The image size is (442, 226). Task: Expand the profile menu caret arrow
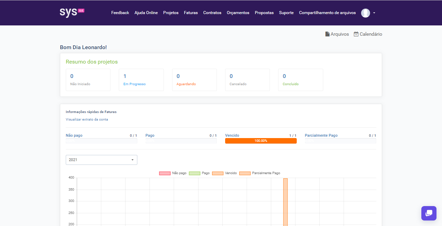[374, 13]
